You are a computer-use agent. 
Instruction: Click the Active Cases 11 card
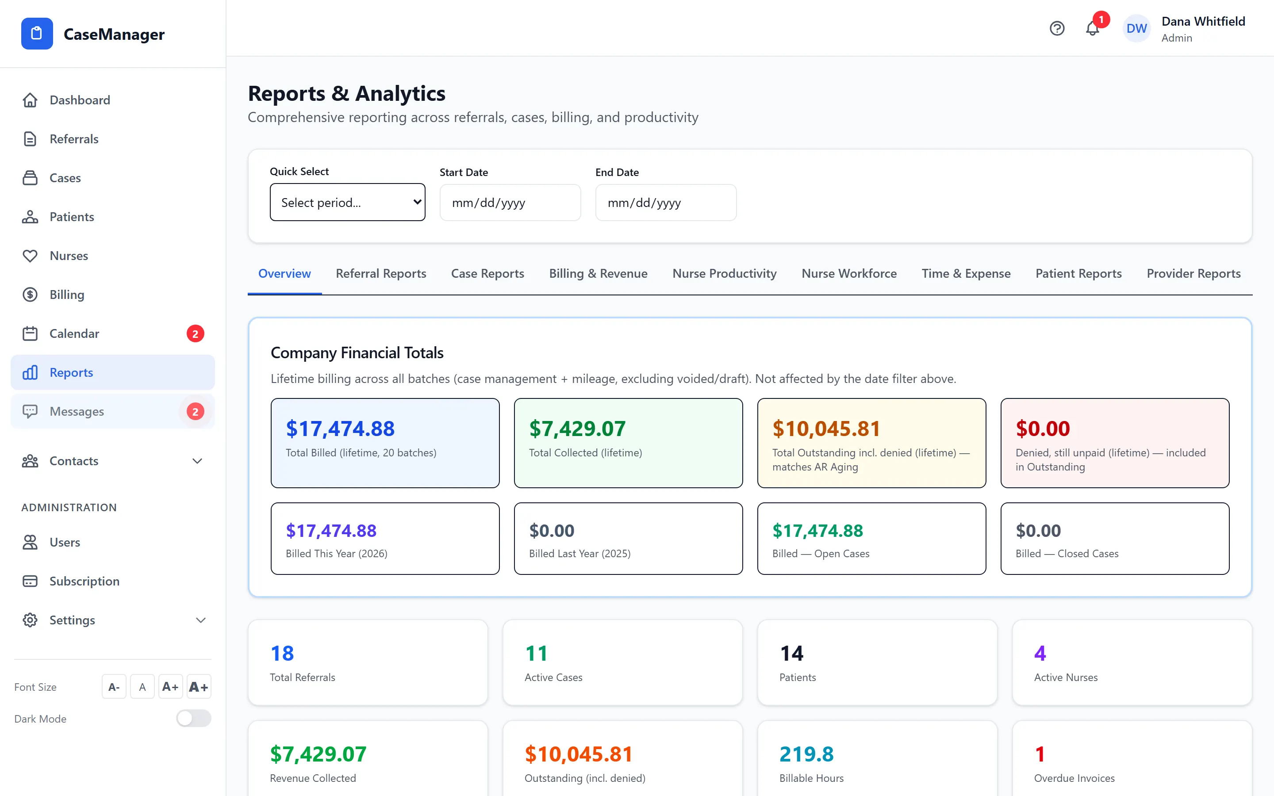622,662
